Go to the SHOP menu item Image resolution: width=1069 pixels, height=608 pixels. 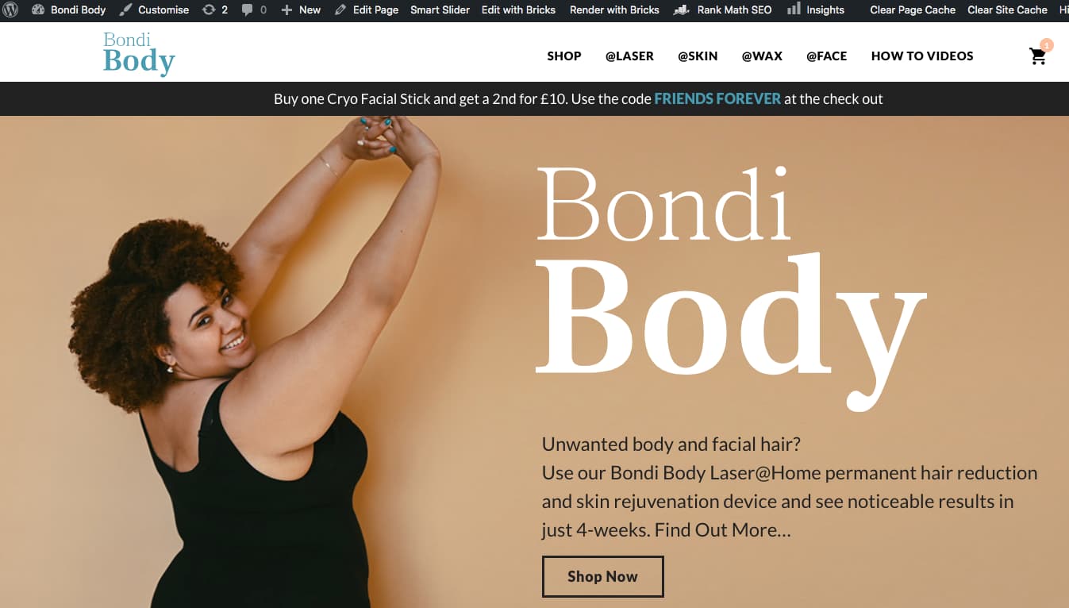click(564, 56)
